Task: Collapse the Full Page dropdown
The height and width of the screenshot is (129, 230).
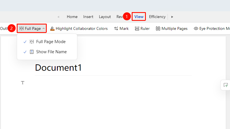Action: 44,28
